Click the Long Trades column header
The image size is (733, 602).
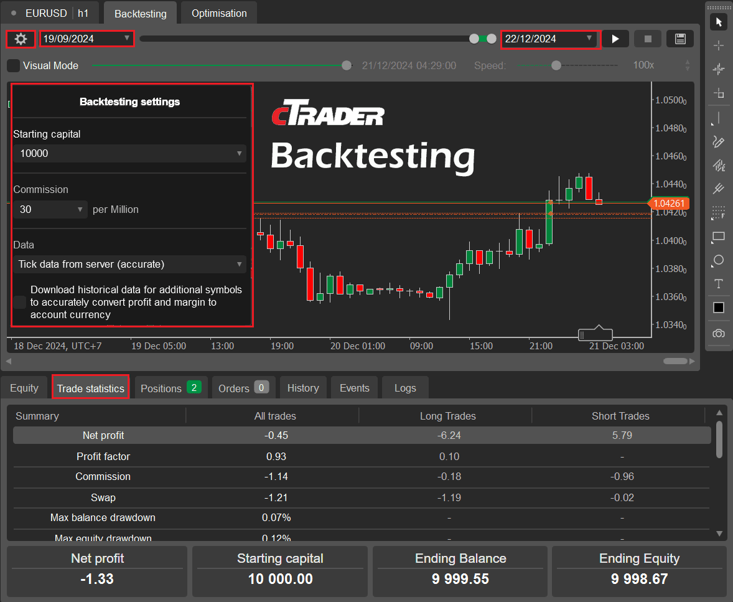click(x=447, y=416)
